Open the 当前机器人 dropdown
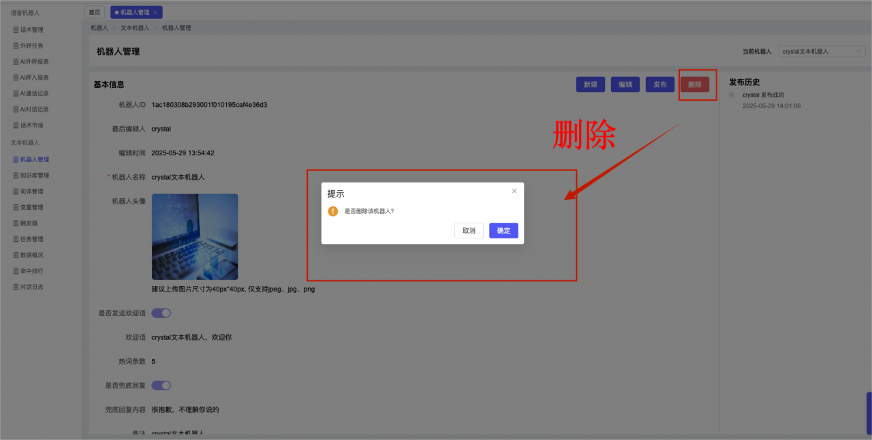The image size is (872, 440). coord(822,51)
